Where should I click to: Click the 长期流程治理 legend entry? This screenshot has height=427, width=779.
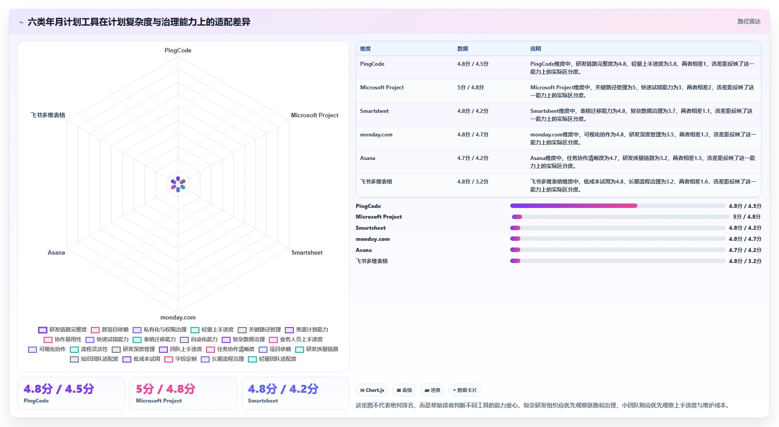tap(222, 359)
